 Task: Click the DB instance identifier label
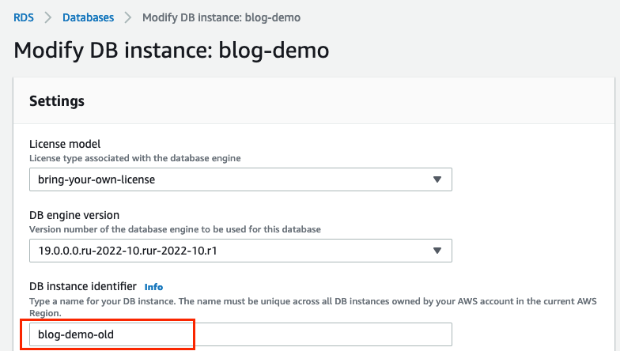pyautogui.click(x=82, y=286)
